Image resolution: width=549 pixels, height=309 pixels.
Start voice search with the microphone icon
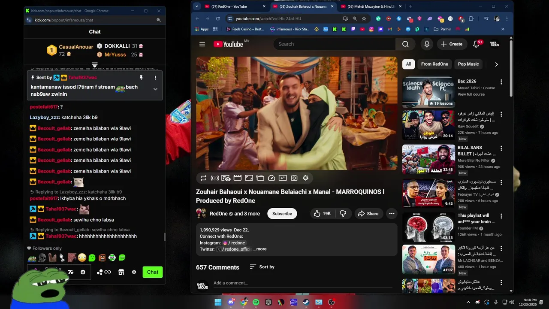pyautogui.click(x=427, y=44)
